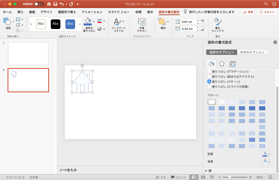Select the Size & Properties pane icon

tap(232, 64)
